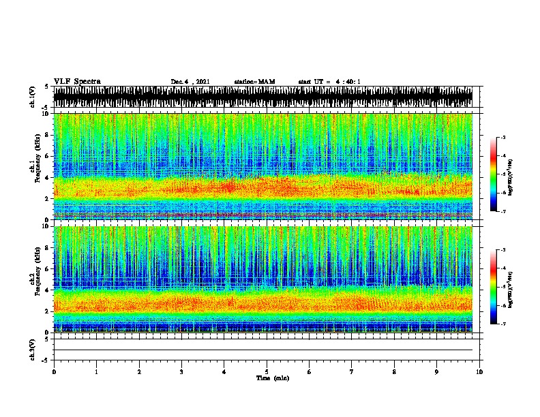Click the log(PSD) label beside ch.2 color scale
540x417 pixels.
(x=510, y=290)
